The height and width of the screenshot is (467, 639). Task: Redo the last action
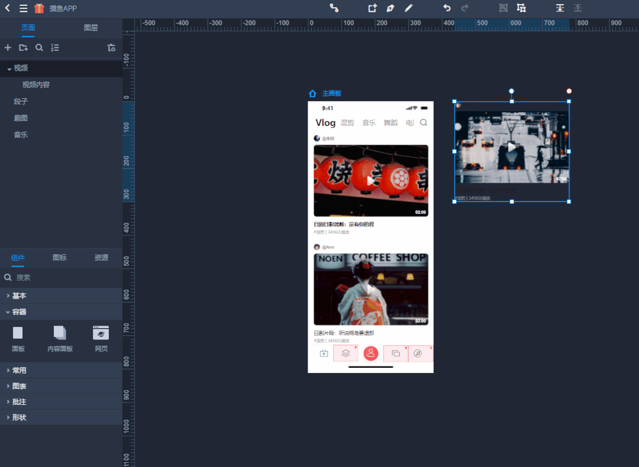point(464,8)
